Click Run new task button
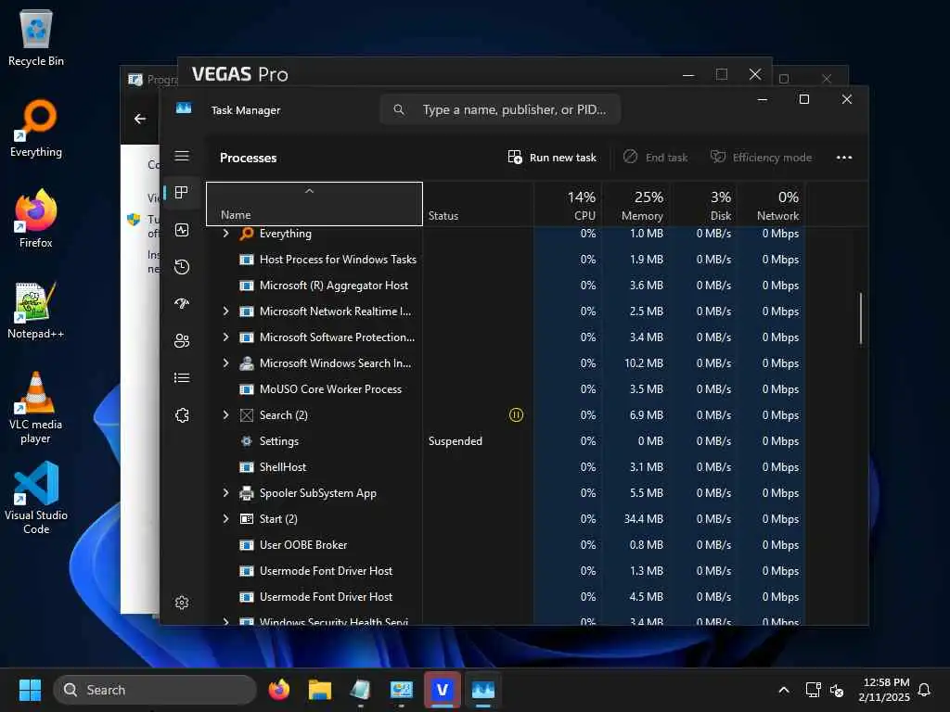 (552, 158)
